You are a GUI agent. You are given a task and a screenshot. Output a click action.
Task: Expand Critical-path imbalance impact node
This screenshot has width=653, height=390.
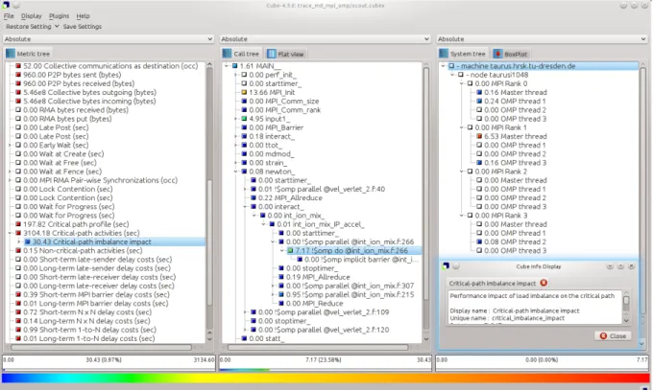click(19, 241)
